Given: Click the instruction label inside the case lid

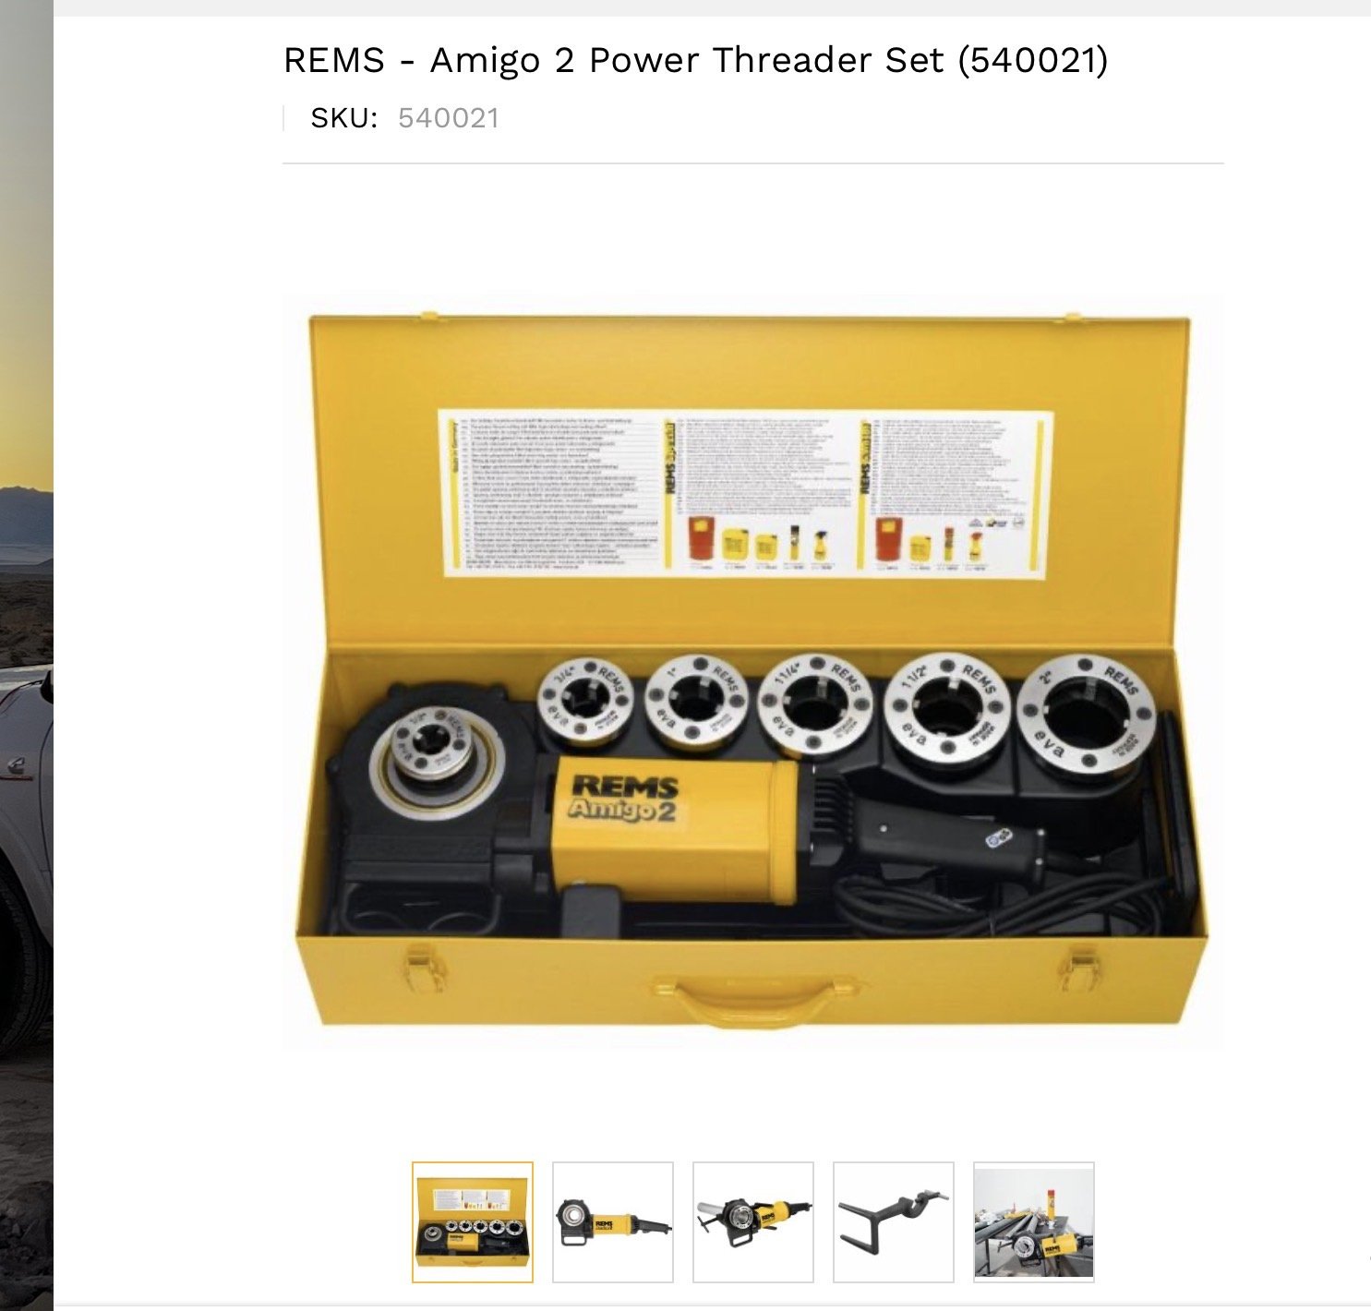Looking at the screenshot, I should [744, 494].
